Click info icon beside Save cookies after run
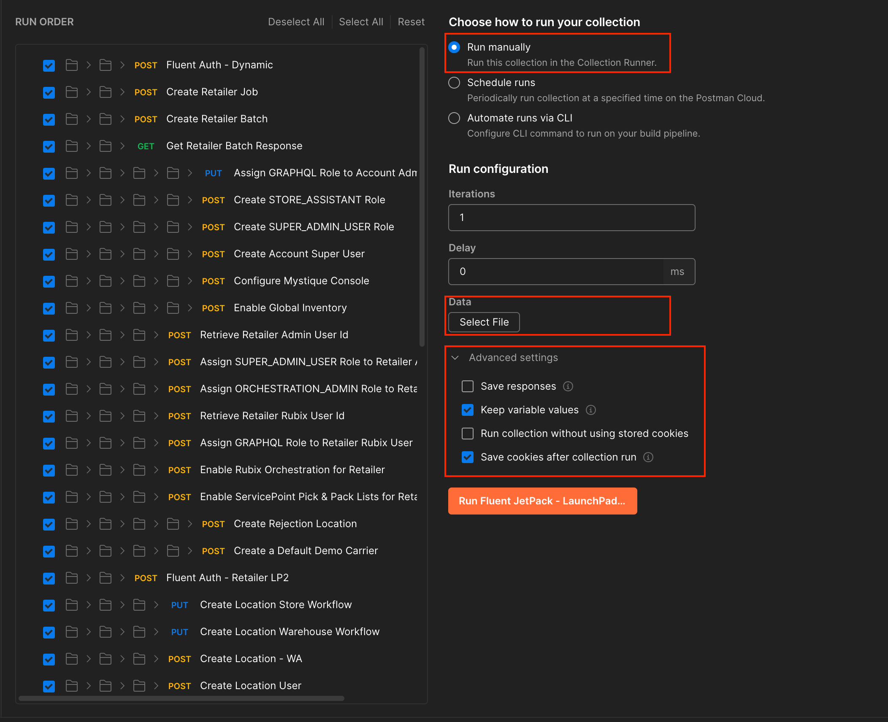Screen dimensions: 888x722 (648, 457)
